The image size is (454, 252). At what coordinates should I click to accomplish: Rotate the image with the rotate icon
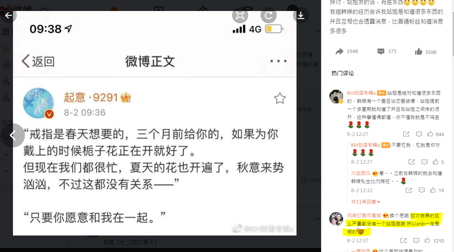[269, 15]
